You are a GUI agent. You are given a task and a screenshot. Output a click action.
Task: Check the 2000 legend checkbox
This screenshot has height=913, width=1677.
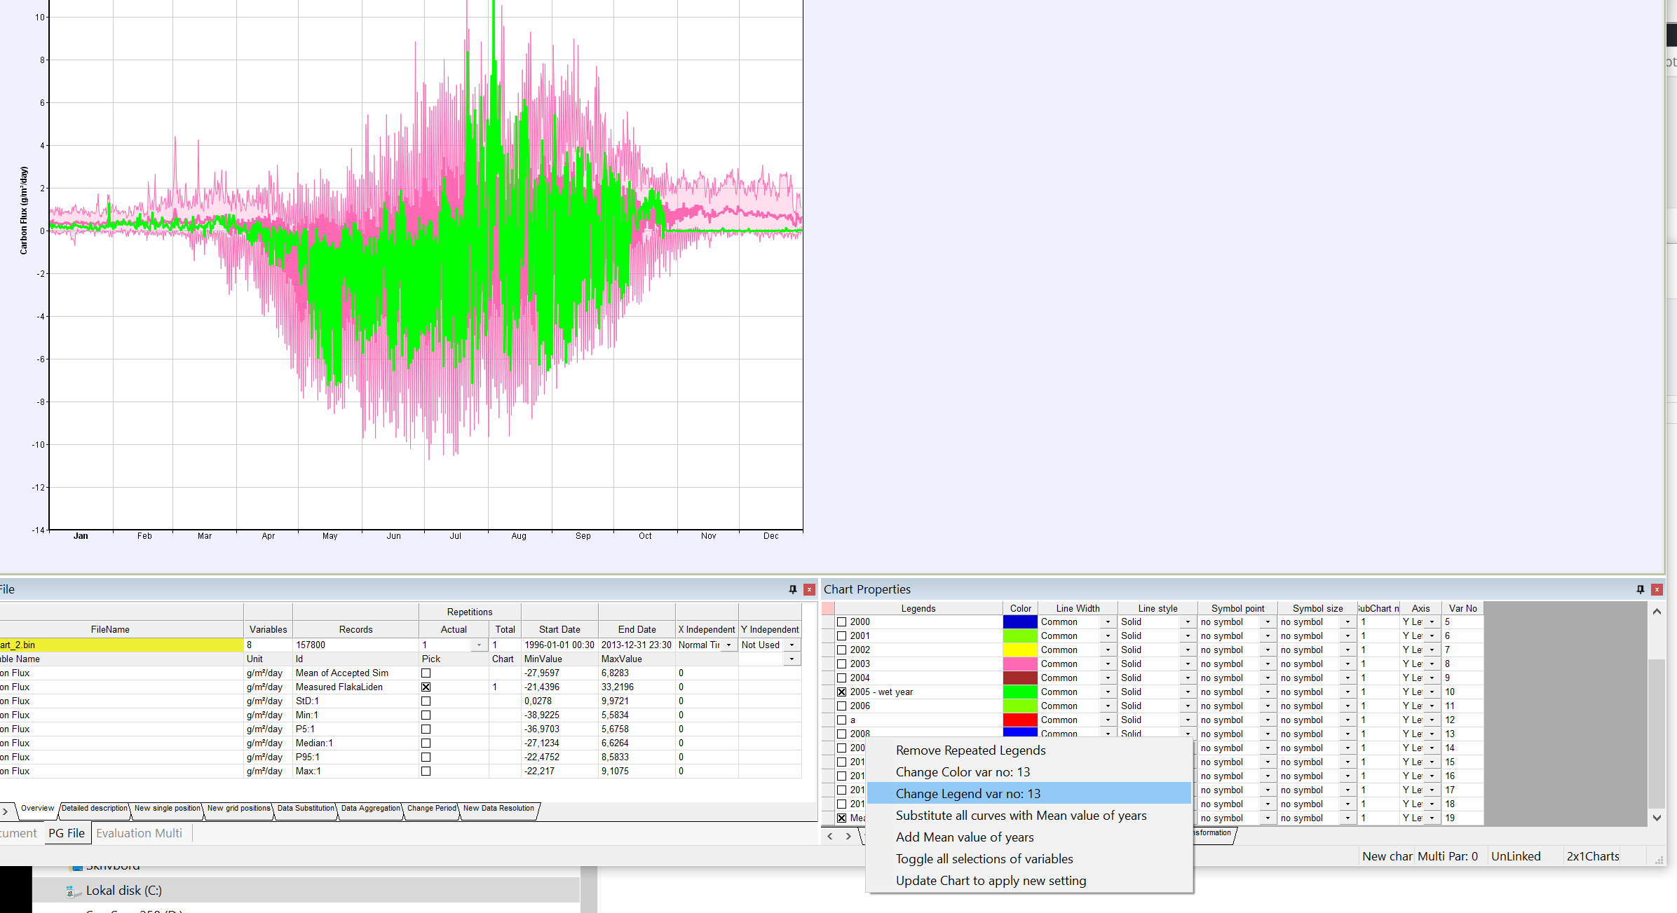[x=842, y=622]
